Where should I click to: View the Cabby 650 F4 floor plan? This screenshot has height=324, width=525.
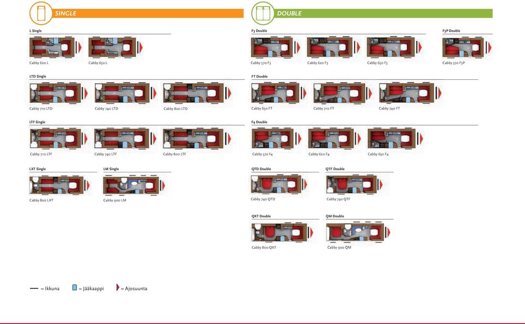pyautogui.click(x=395, y=138)
